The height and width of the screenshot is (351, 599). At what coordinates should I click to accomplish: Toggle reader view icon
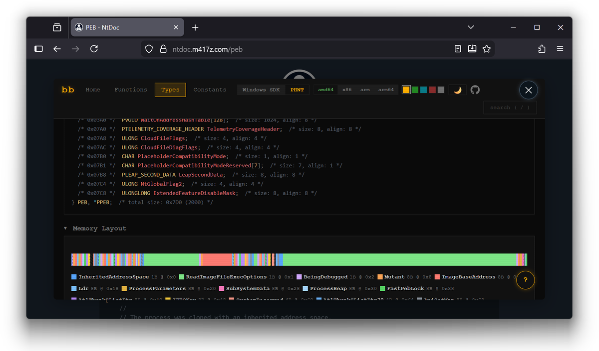click(x=458, y=49)
